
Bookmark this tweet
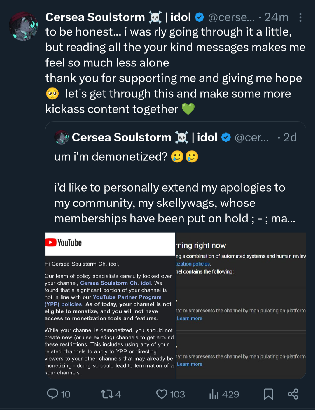268,394
